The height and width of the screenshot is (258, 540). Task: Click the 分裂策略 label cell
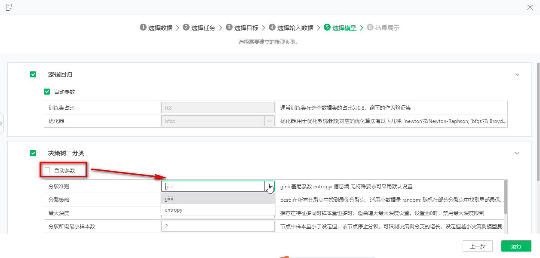(102, 200)
